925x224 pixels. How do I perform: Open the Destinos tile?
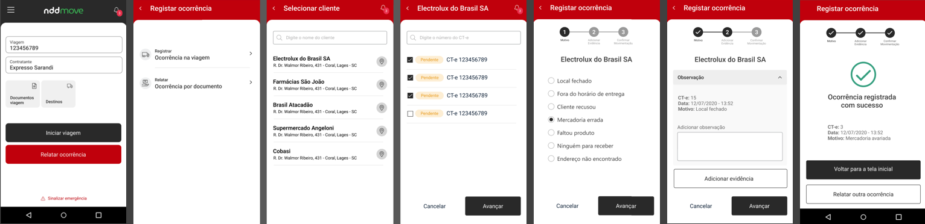(58, 94)
